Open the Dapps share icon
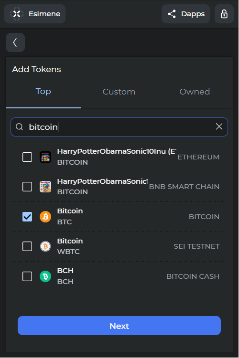This screenshot has height=358, width=239. (172, 14)
